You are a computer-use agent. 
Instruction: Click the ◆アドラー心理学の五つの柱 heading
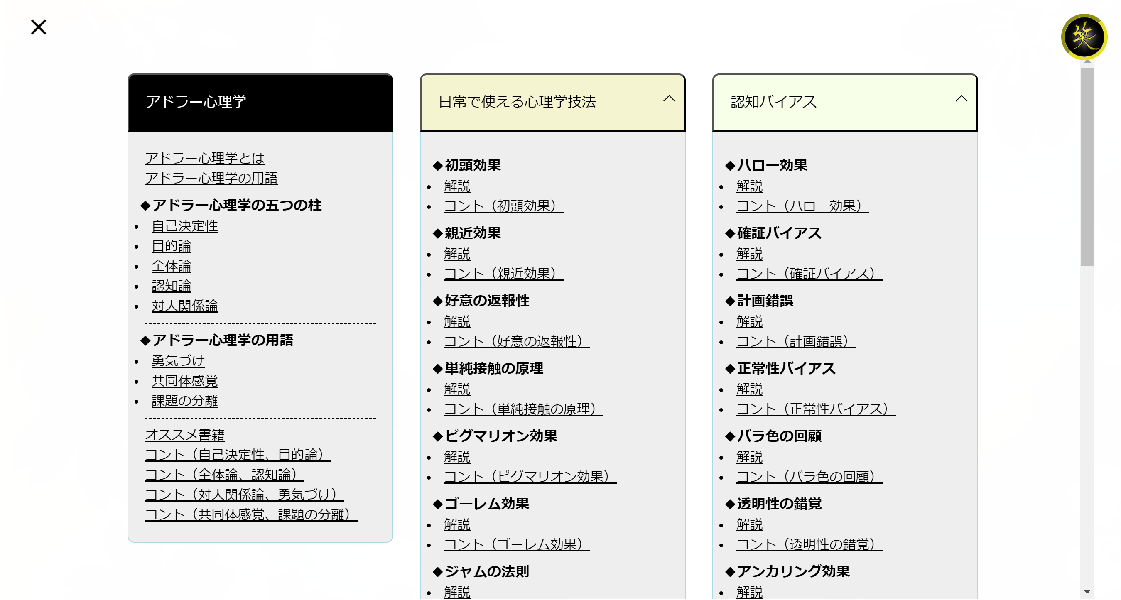(x=231, y=206)
